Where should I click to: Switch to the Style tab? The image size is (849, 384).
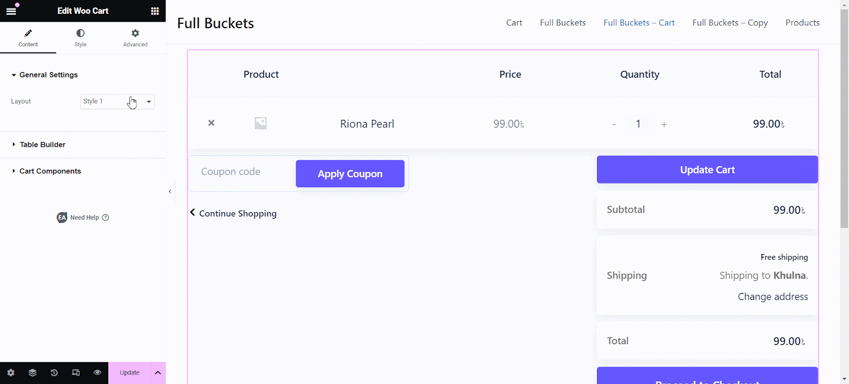[80, 38]
